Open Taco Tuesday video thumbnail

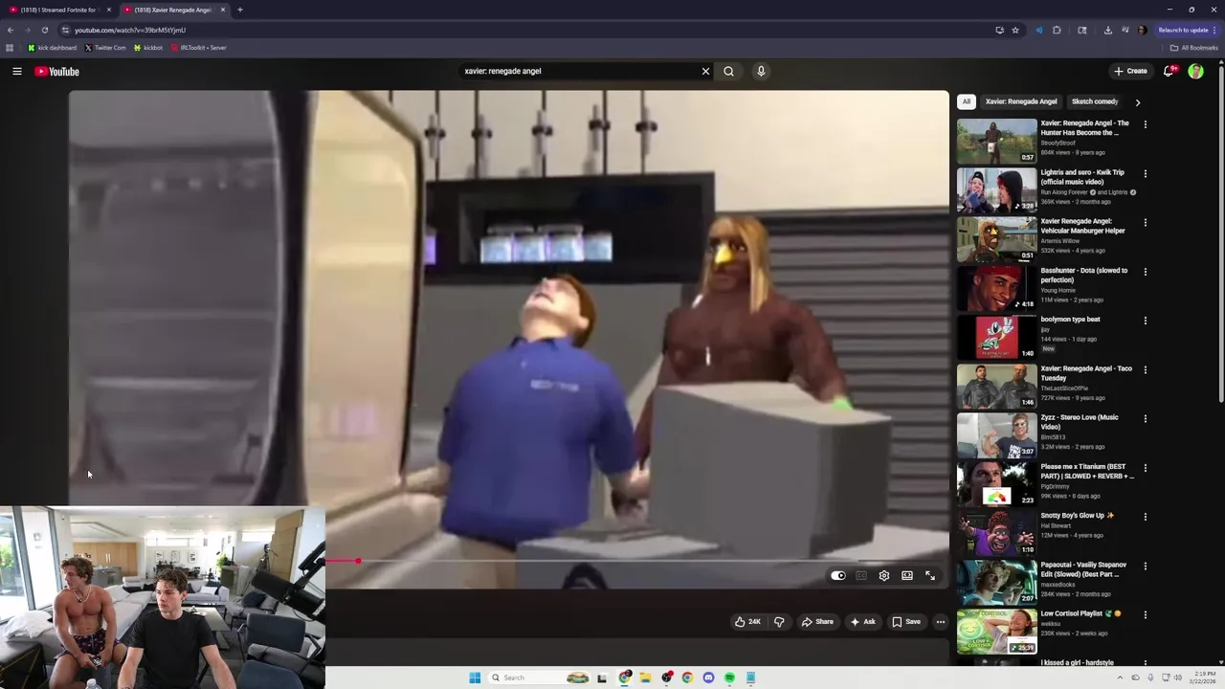coord(996,387)
